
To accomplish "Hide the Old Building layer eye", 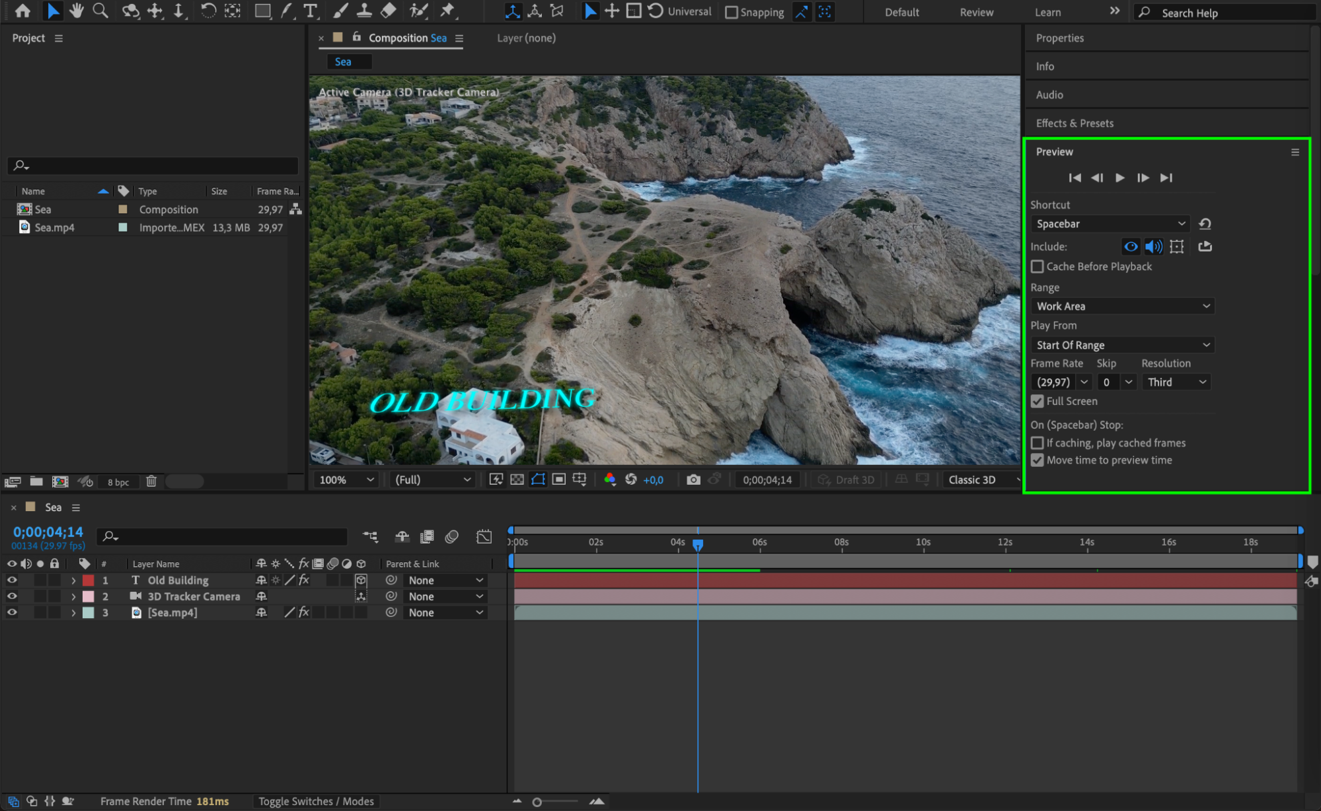I will [12, 580].
